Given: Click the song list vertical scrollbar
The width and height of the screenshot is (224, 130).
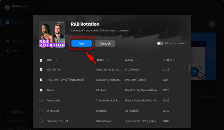Looking at the screenshot, I should pos(190,67).
